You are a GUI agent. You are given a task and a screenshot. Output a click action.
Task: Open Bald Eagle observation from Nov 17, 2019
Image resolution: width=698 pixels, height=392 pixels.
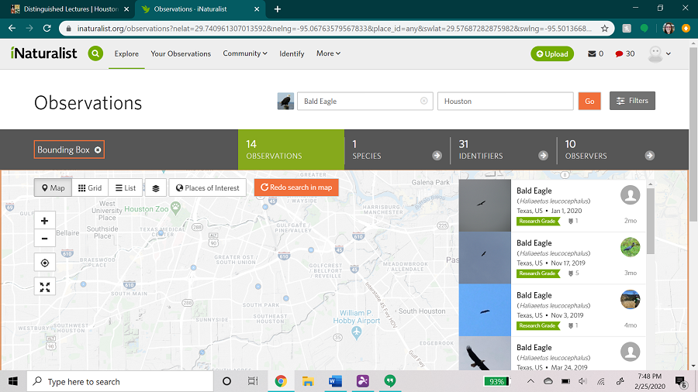tap(552, 258)
